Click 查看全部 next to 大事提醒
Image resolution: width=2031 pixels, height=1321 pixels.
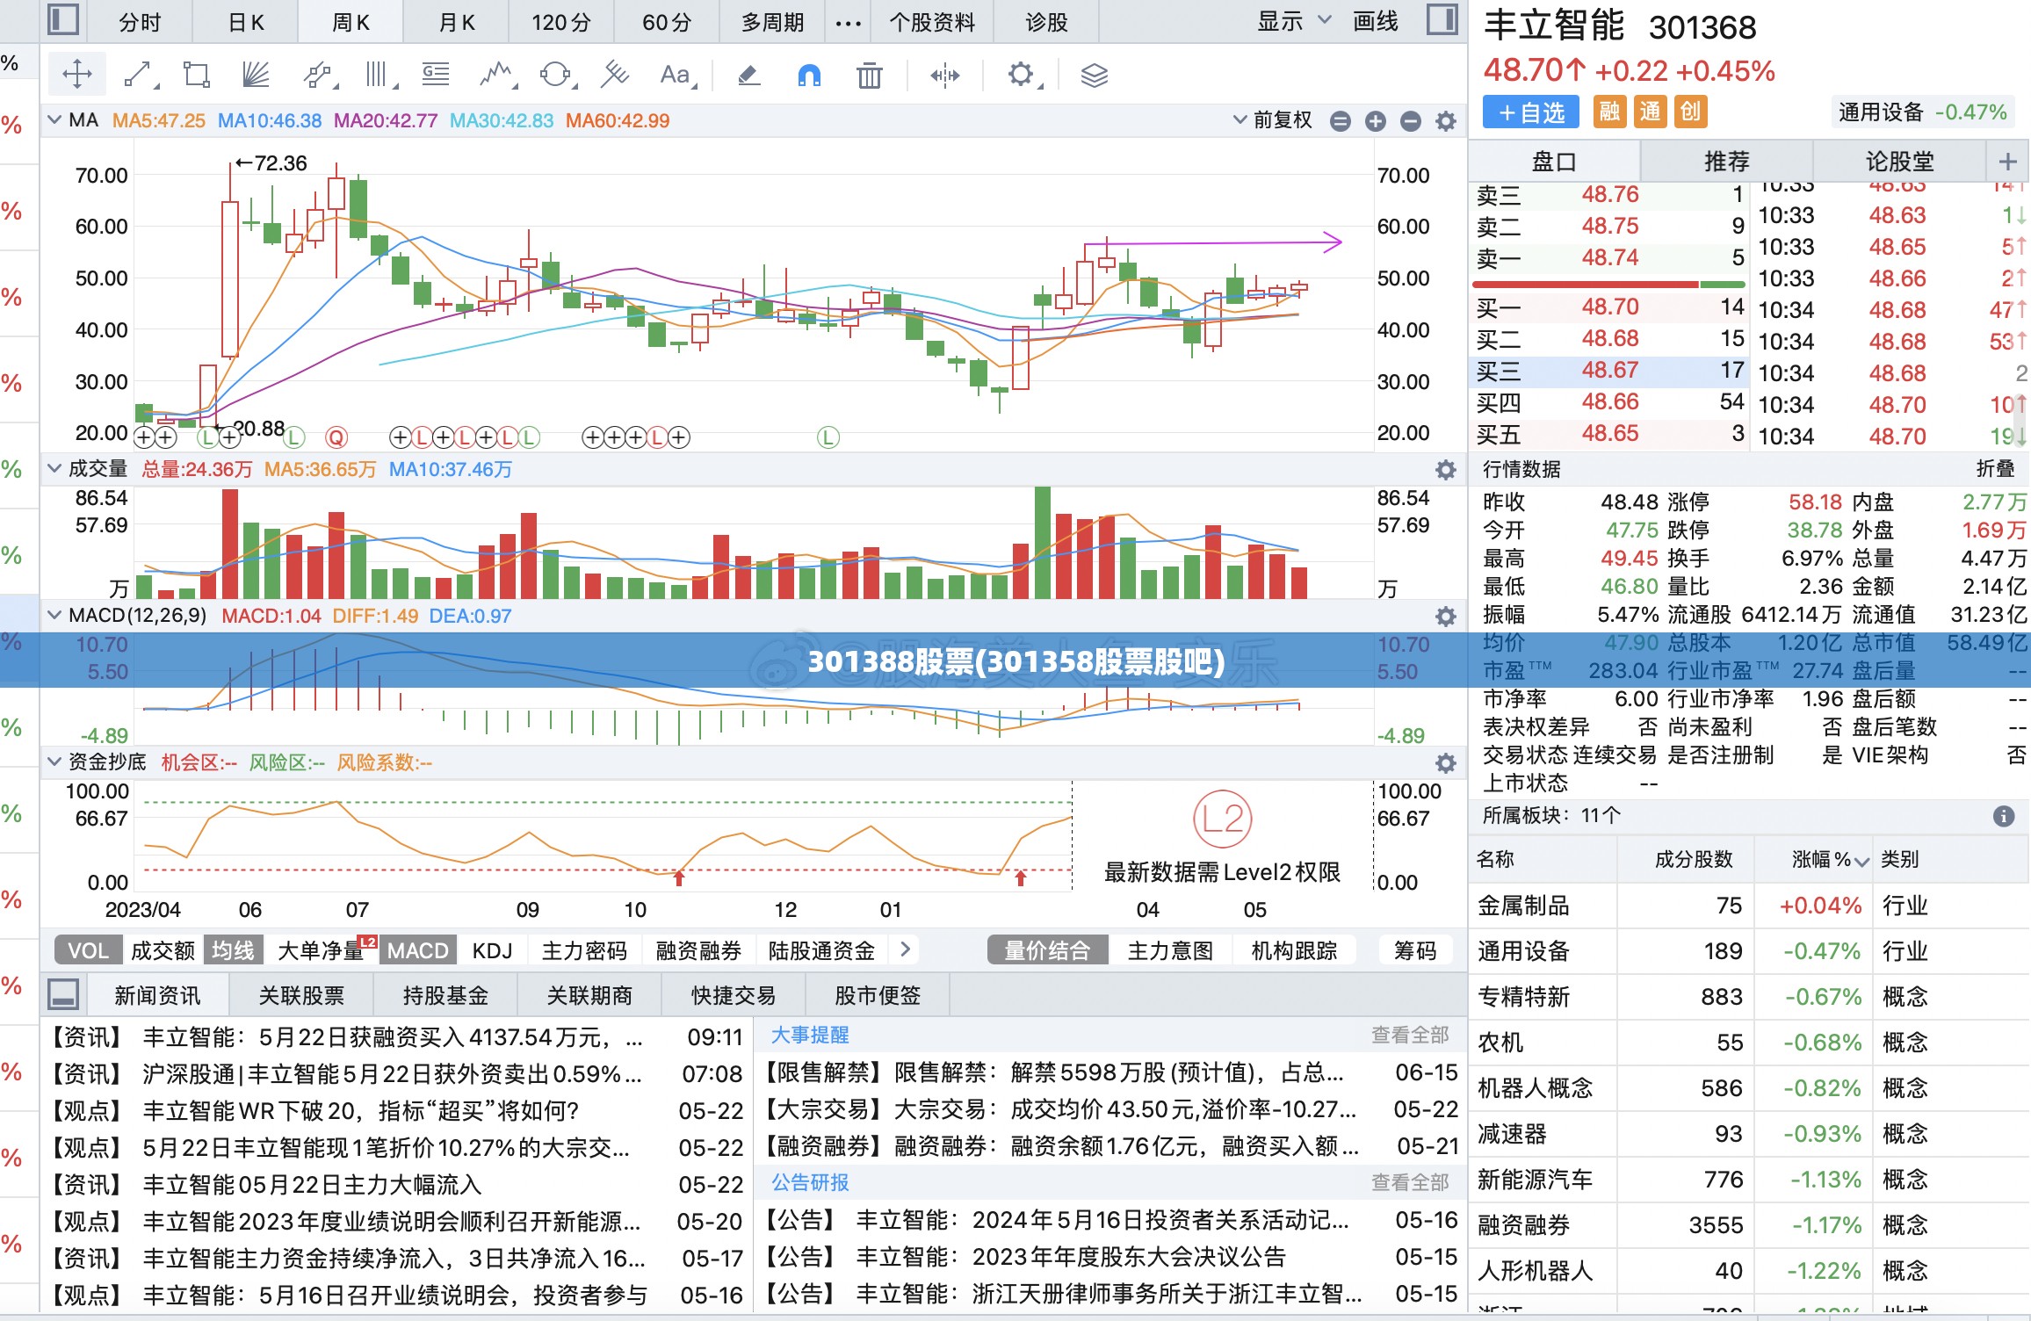[x=1410, y=1036]
